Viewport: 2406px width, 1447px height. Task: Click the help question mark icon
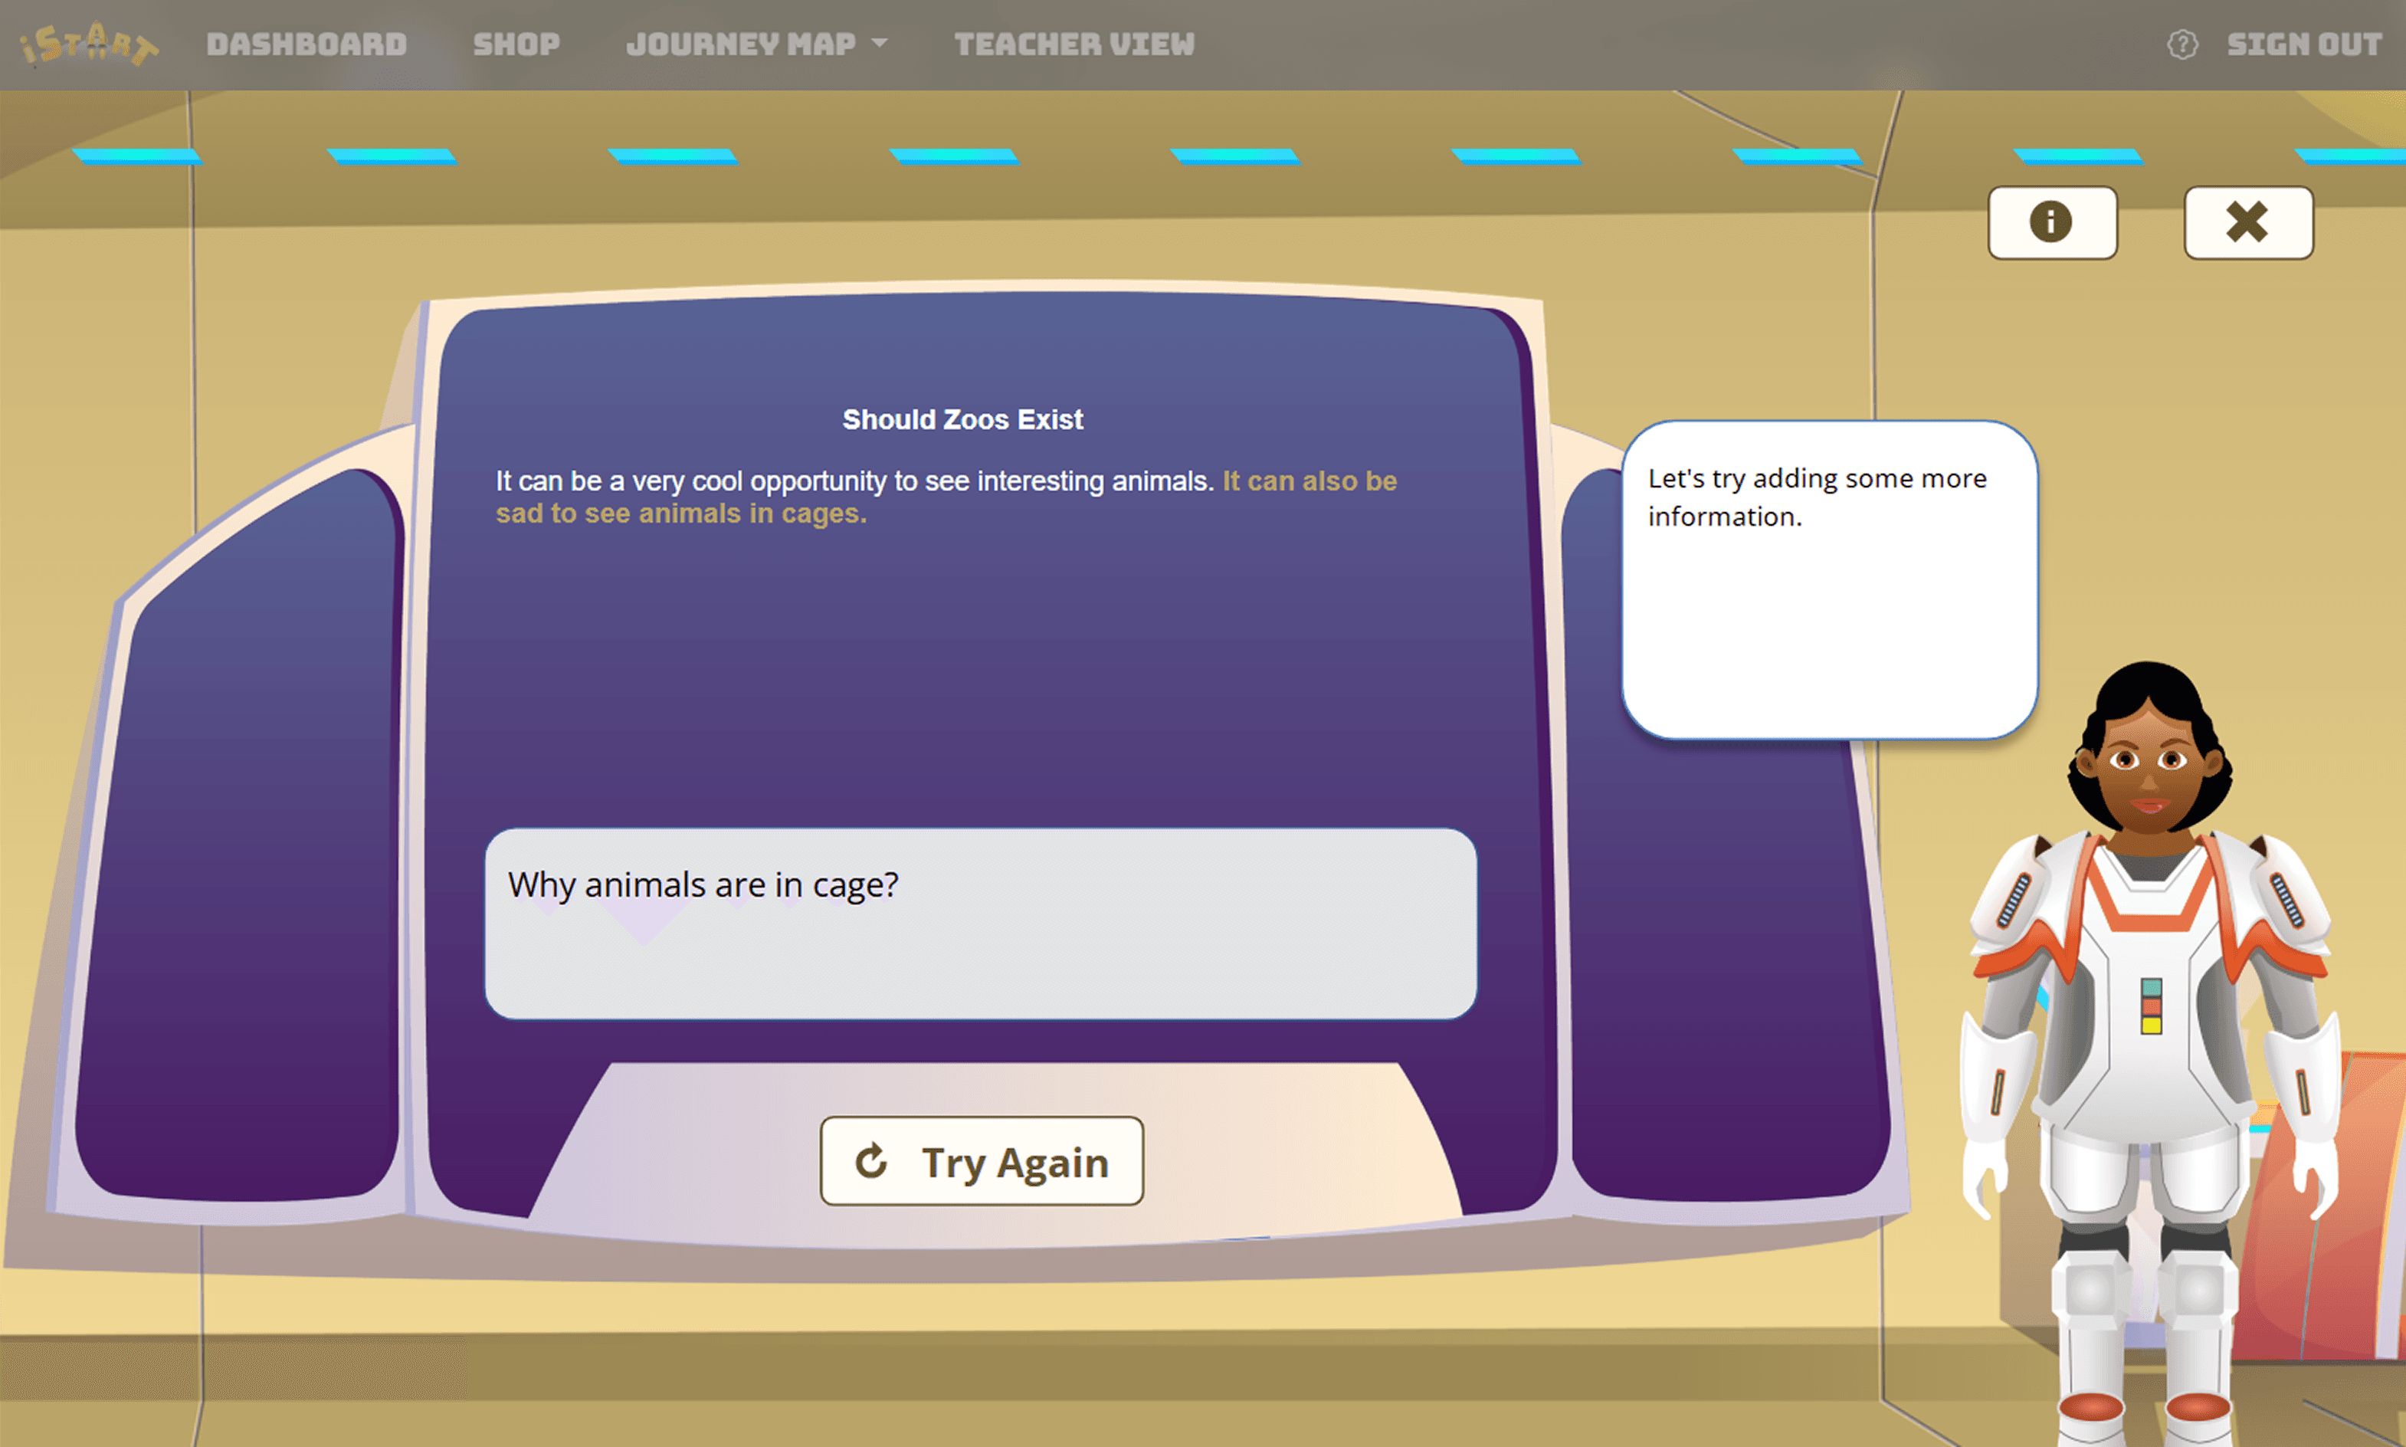2181,45
